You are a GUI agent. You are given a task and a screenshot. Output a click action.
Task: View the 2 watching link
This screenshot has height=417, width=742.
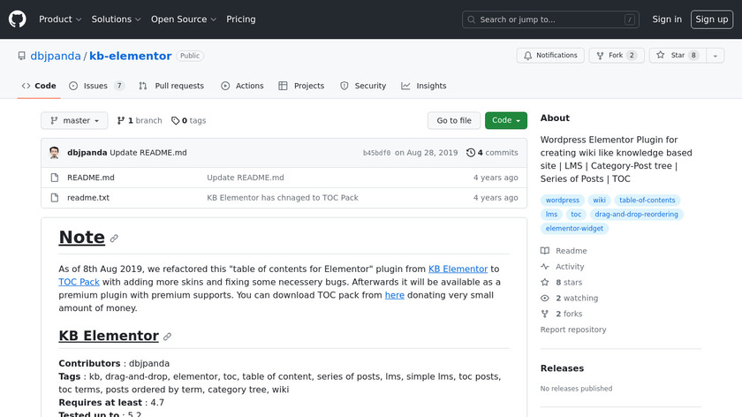click(x=569, y=299)
